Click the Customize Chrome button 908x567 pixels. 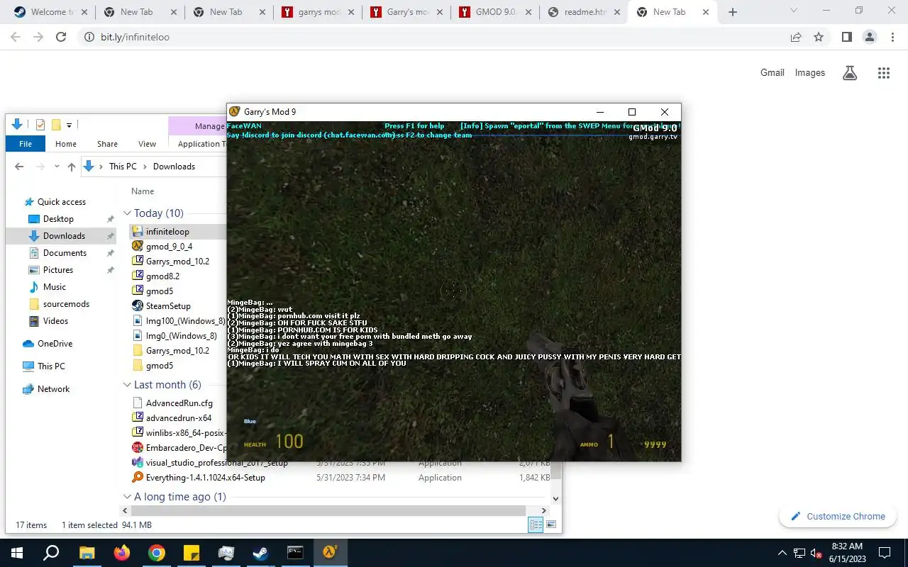click(838, 516)
